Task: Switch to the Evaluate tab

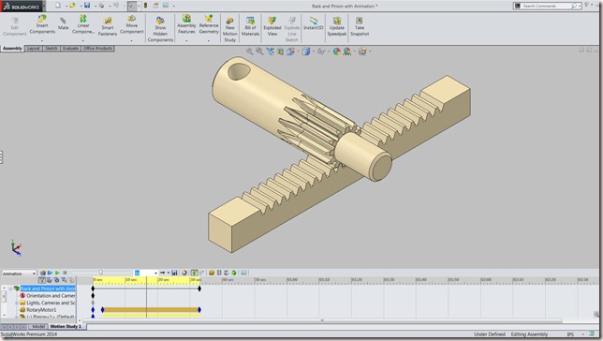Action: (71, 49)
